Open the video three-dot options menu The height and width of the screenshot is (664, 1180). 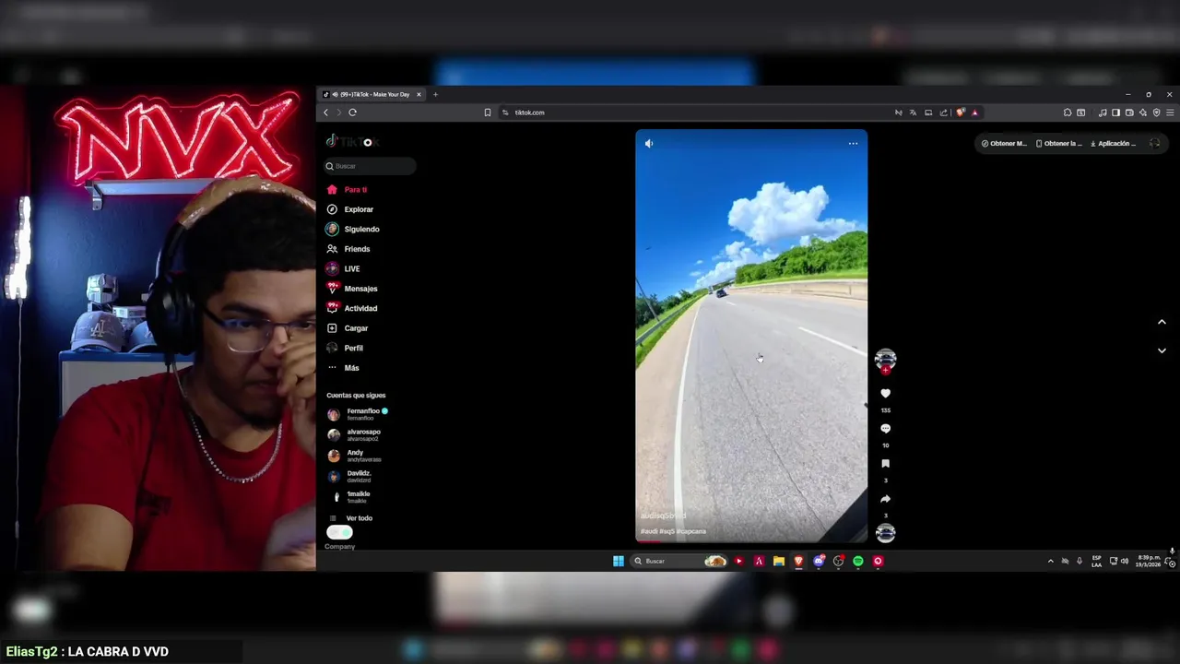(x=853, y=143)
